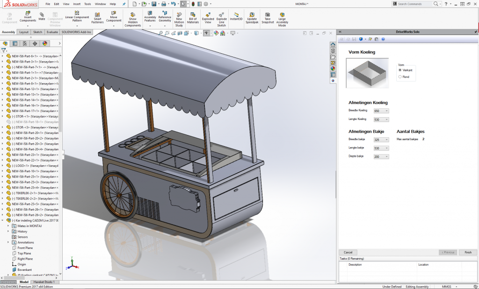
Task: Click Insert Components in the Assembly toolbar
Action: coord(28,17)
